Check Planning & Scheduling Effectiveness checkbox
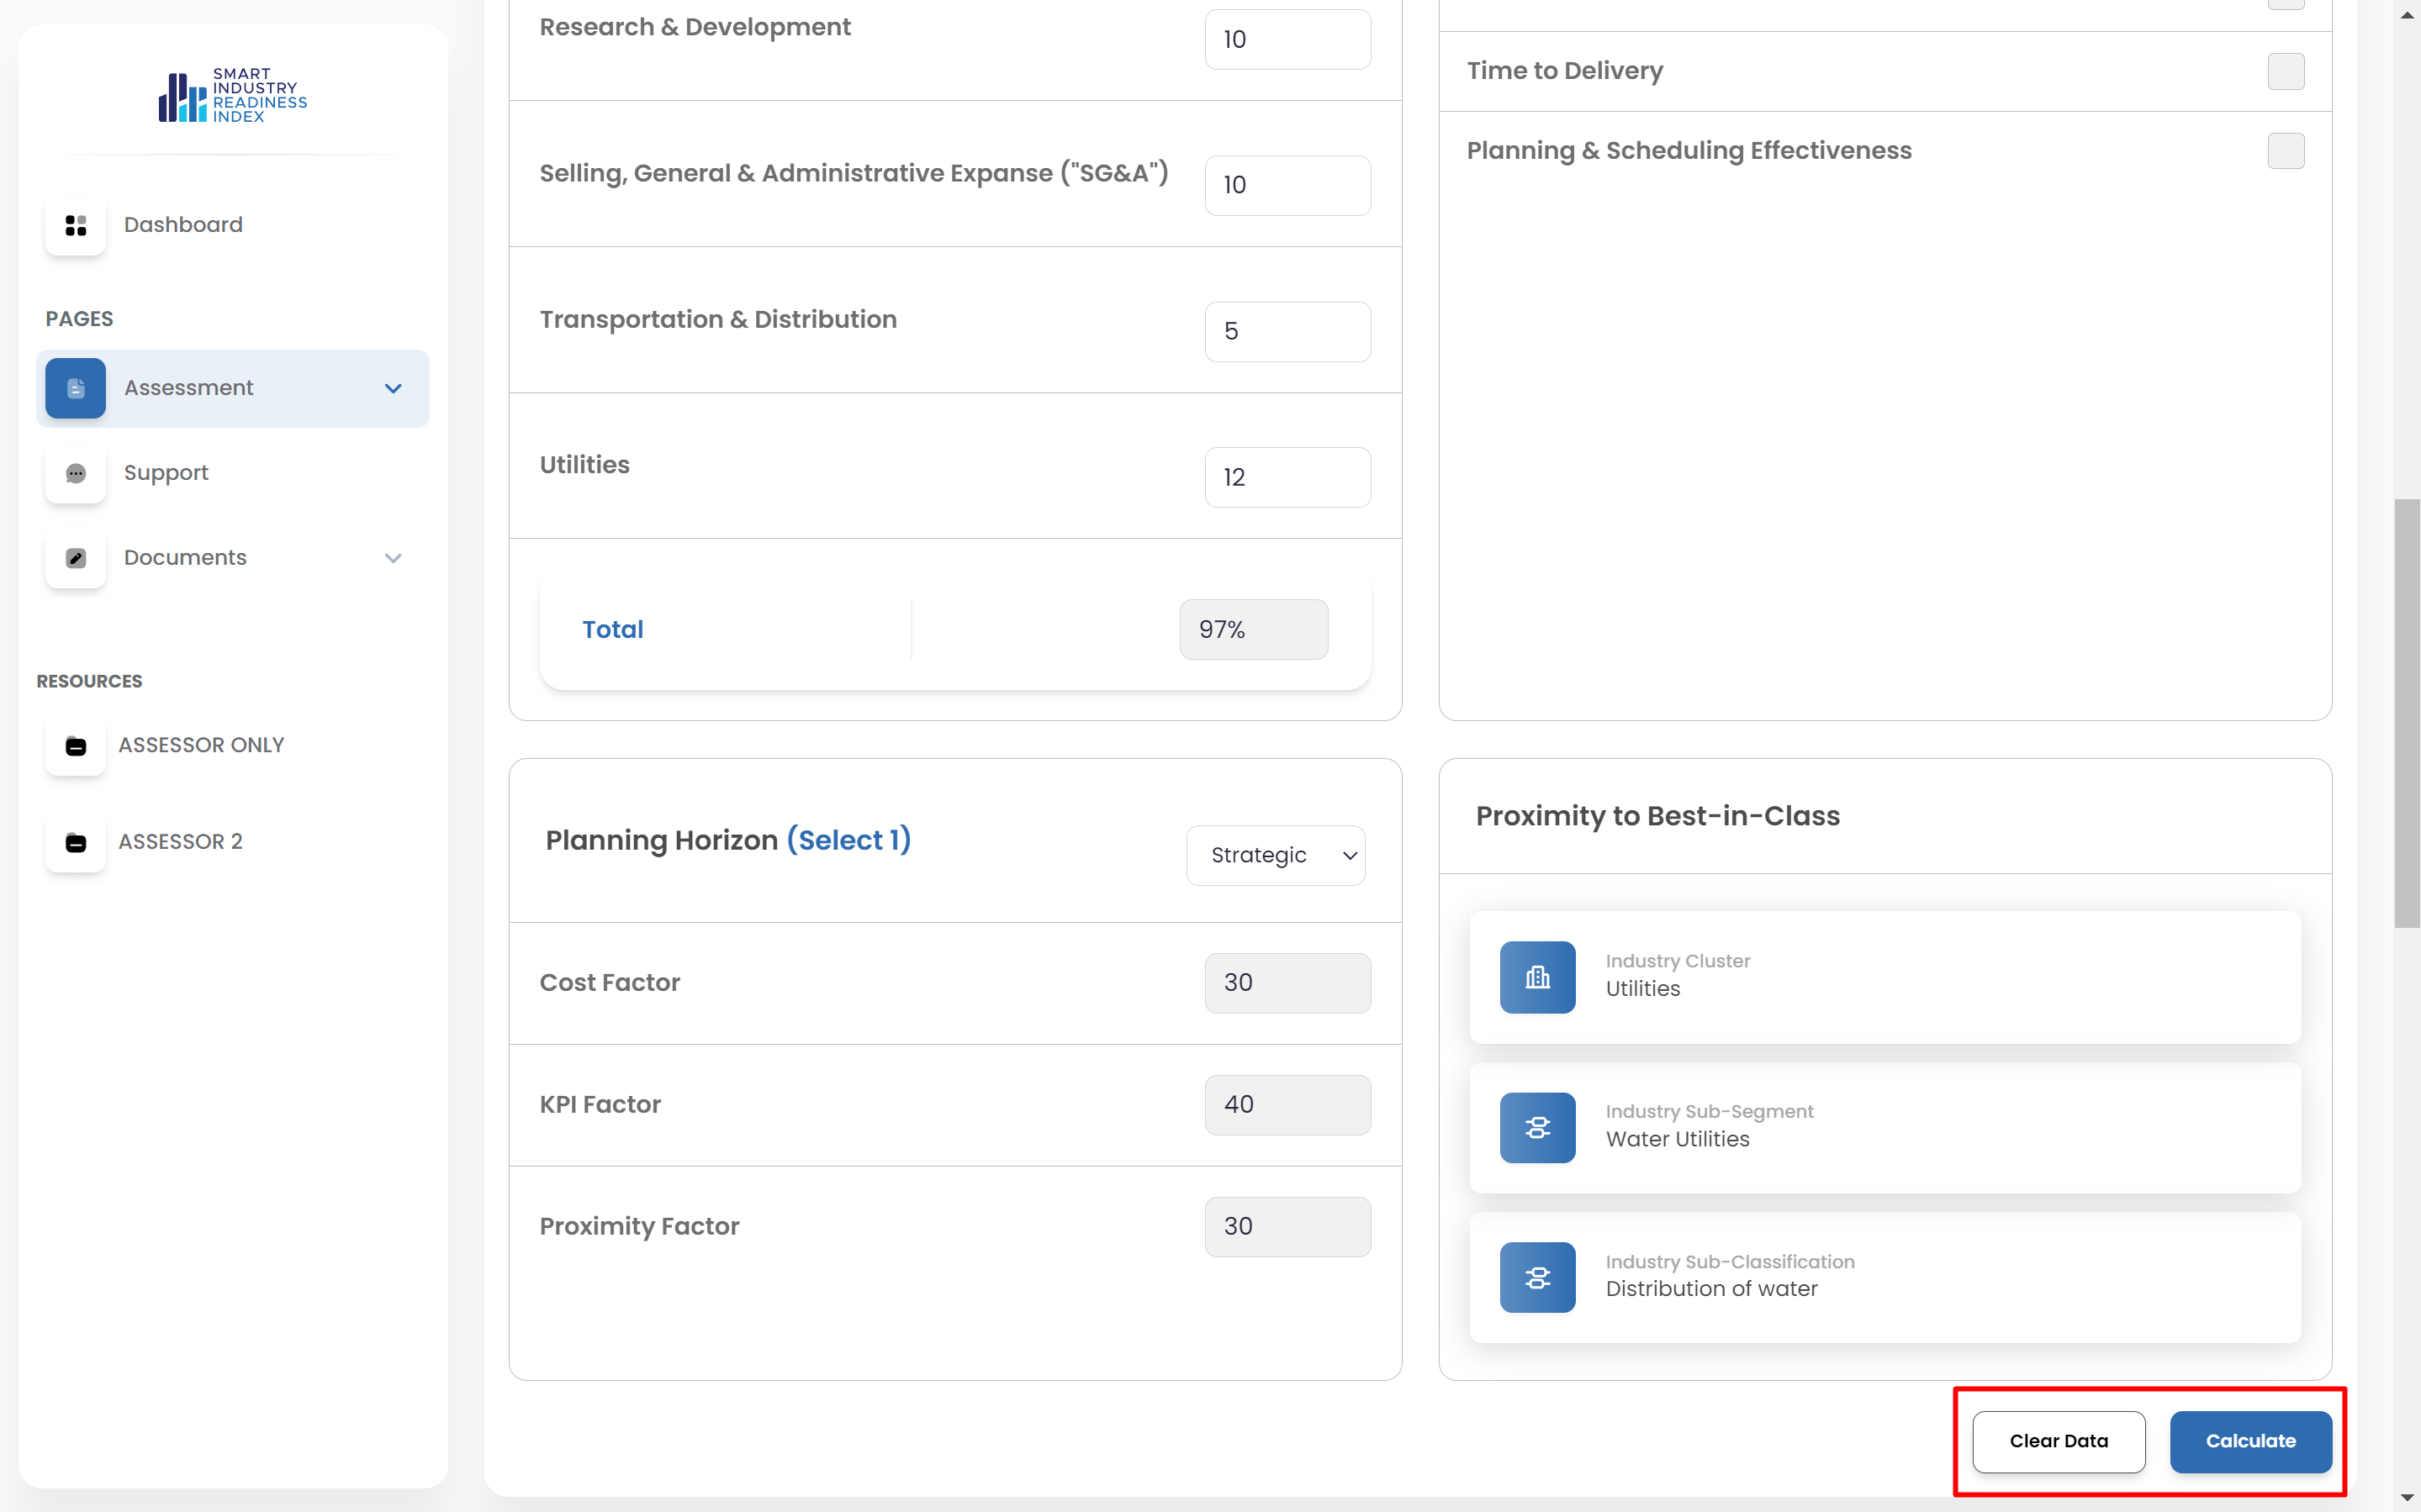 2285,151
